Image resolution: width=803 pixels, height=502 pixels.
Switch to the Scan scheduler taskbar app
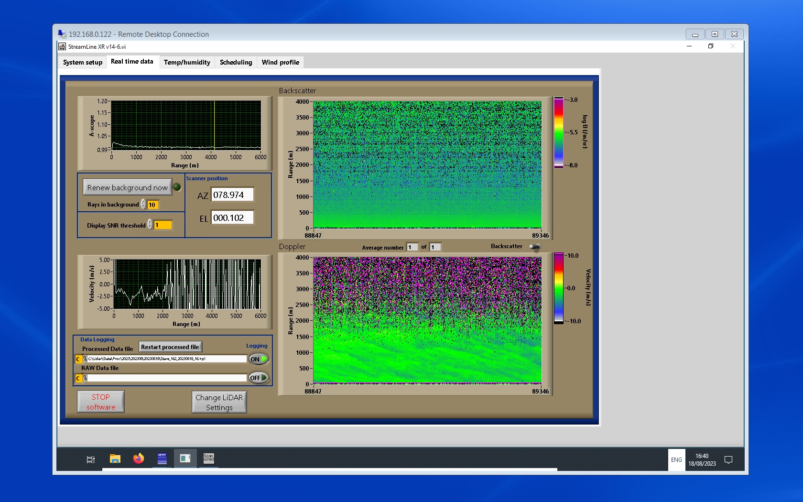pyautogui.click(x=209, y=458)
